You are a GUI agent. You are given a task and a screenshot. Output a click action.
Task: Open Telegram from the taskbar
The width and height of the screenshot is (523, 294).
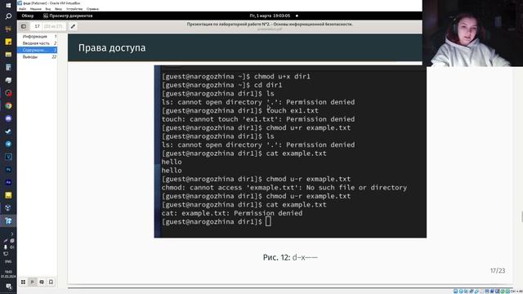pyautogui.click(x=8, y=144)
